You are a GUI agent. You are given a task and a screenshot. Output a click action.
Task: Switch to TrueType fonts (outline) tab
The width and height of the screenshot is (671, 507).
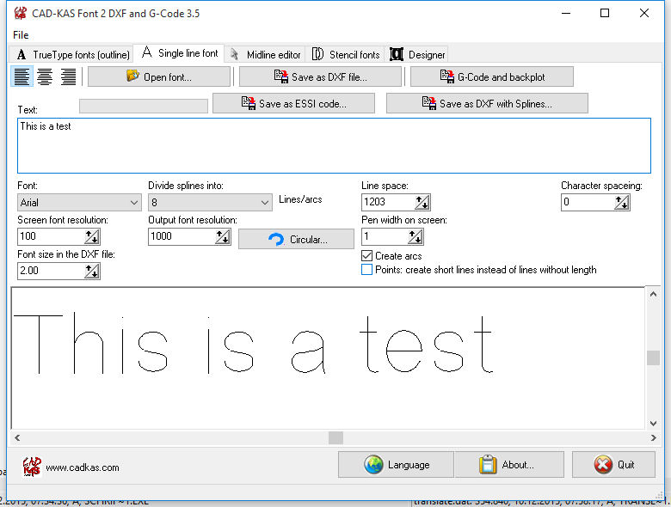[72, 54]
